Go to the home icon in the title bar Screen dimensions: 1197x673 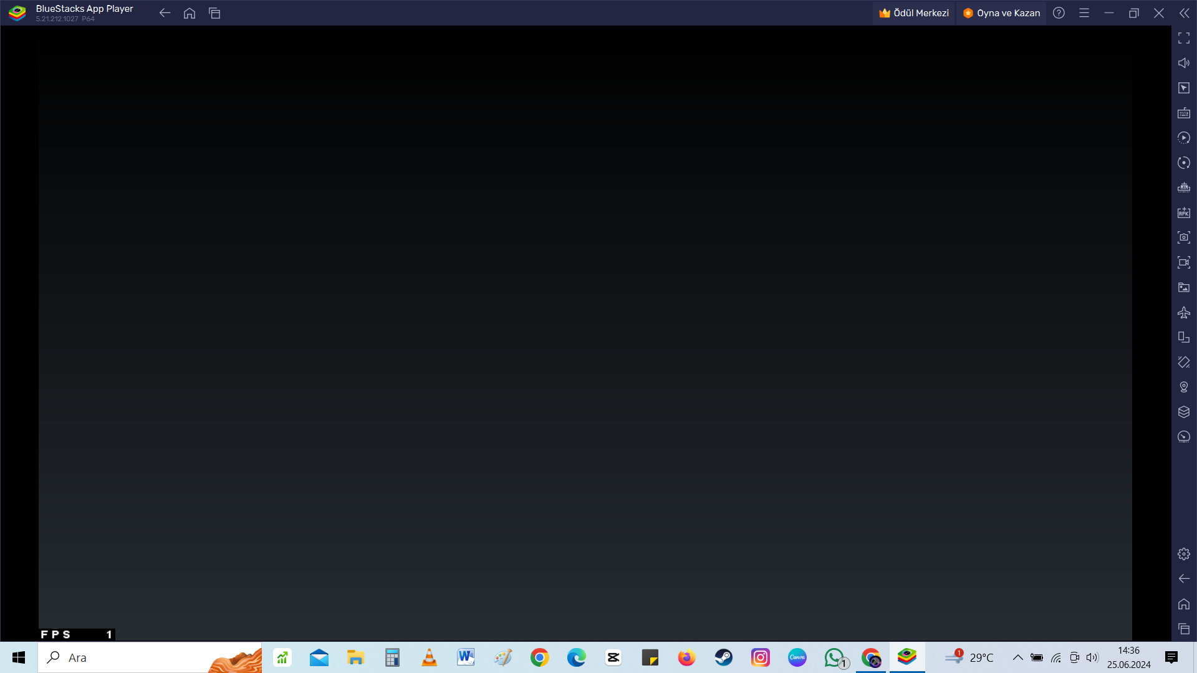coord(190,13)
